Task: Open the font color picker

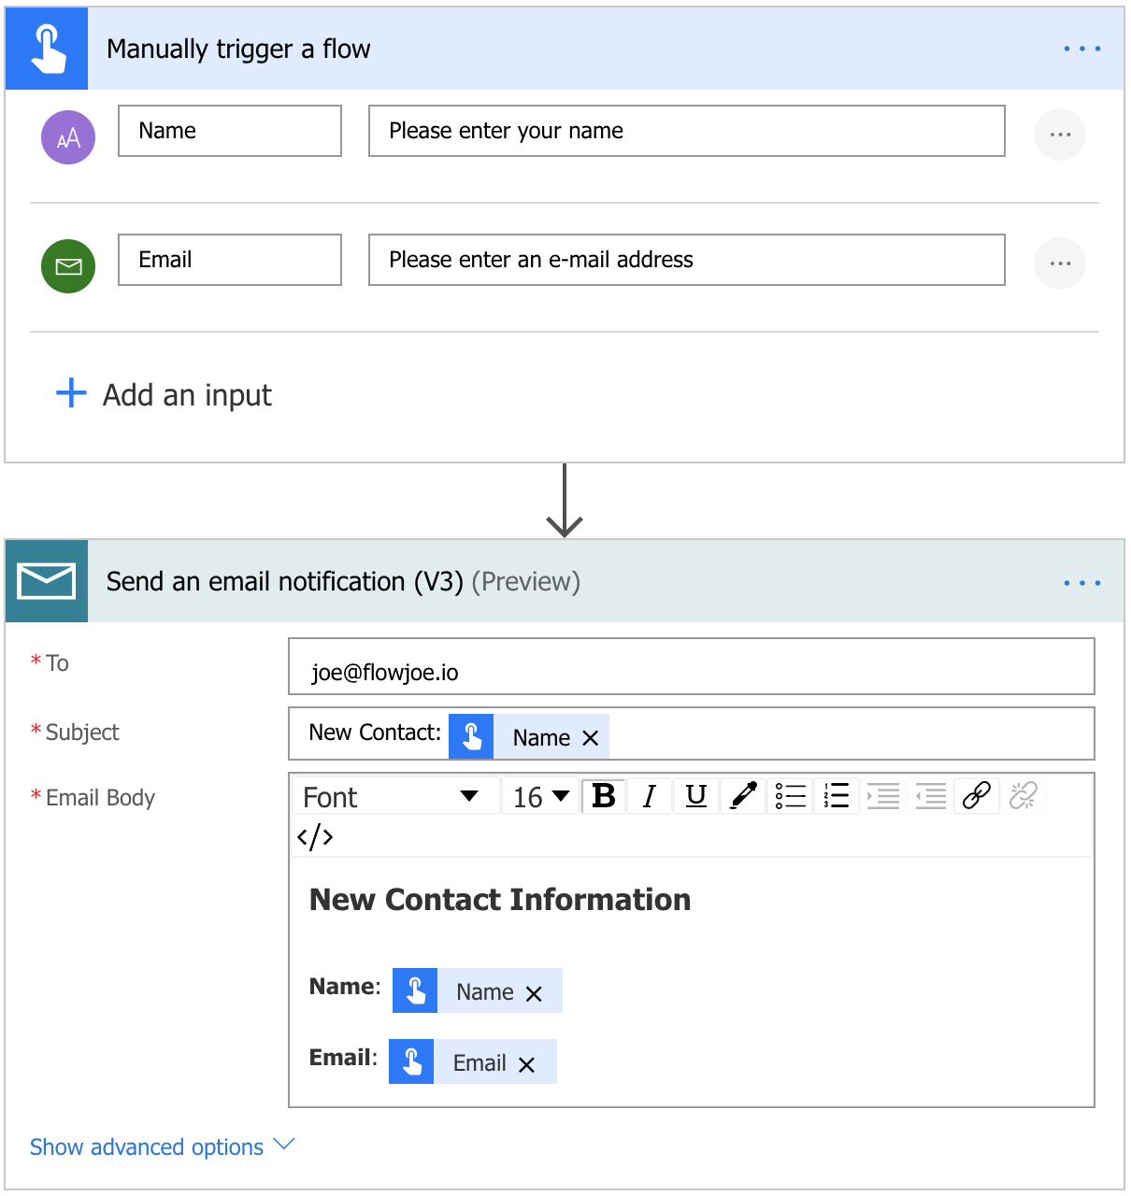Action: click(743, 796)
